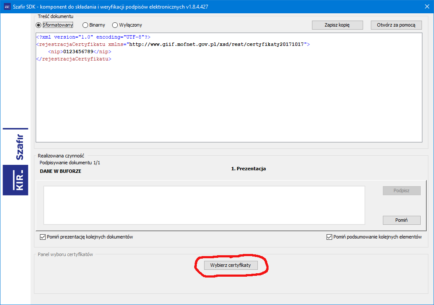This screenshot has height=305, width=434.
Task: Switch document view to Binarny
Action: (85, 25)
